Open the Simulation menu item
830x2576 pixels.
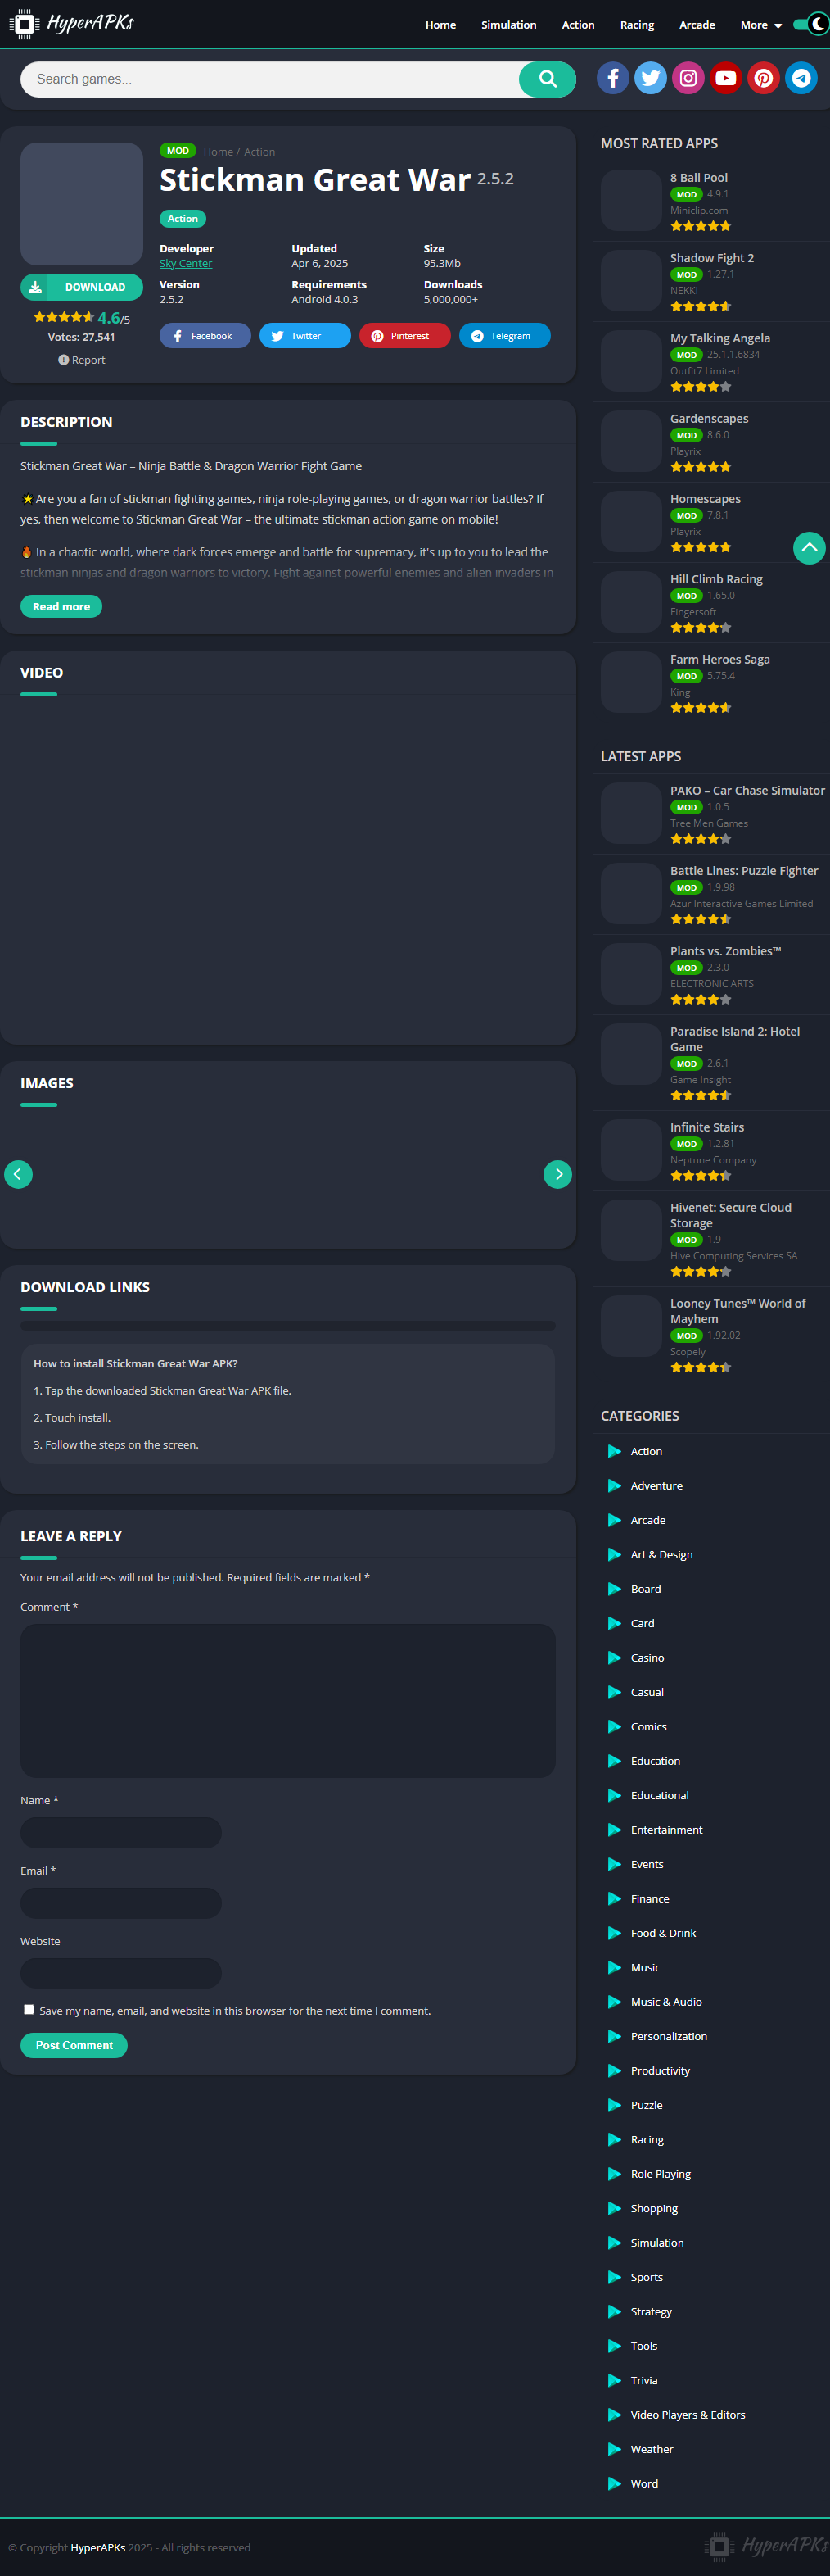coord(508,25)
